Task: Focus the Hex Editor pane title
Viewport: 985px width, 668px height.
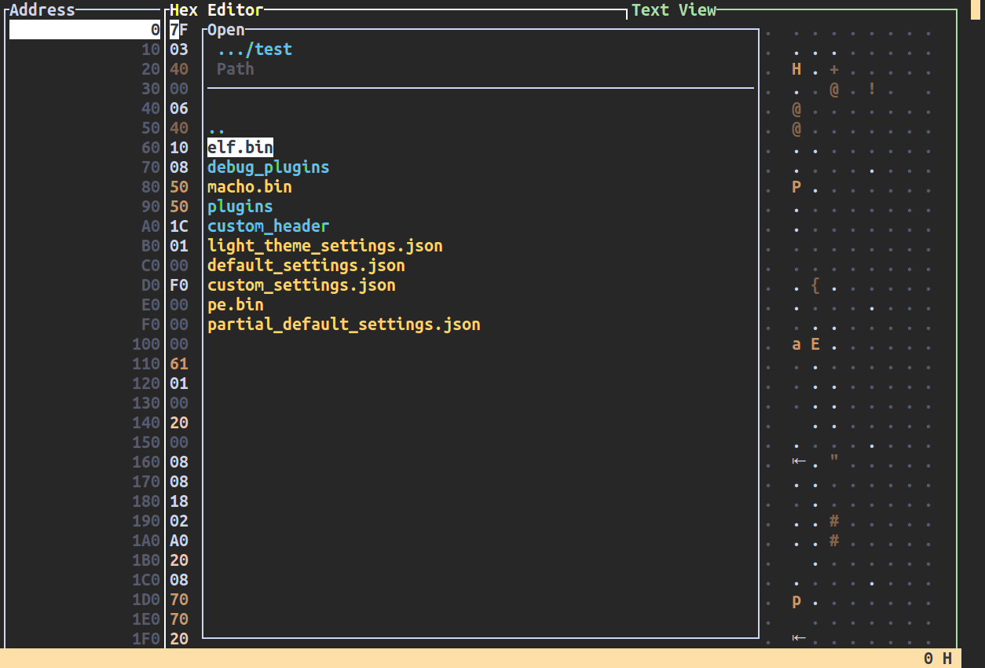Action: click(217, 10)
